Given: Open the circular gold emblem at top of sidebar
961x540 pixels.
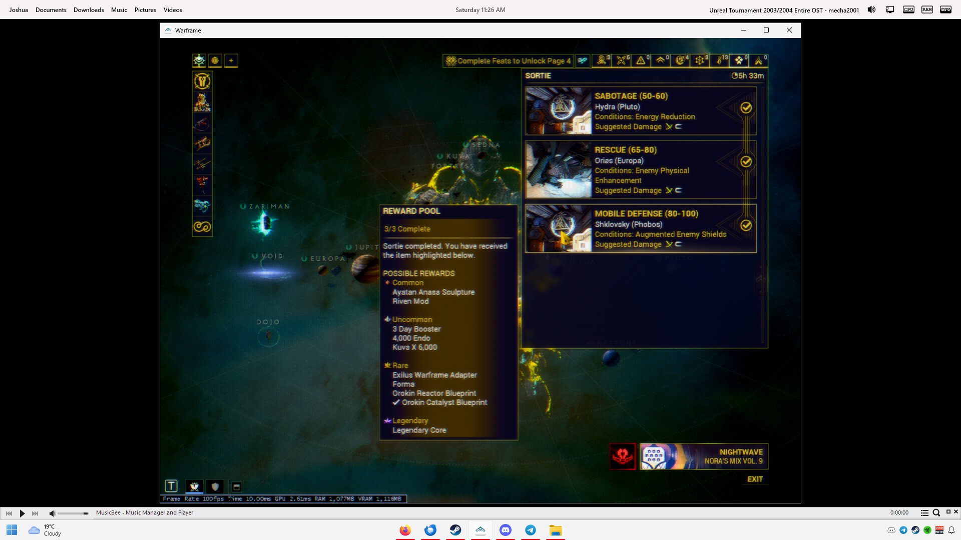Looking at the screenshot, I should pos(202,81).
